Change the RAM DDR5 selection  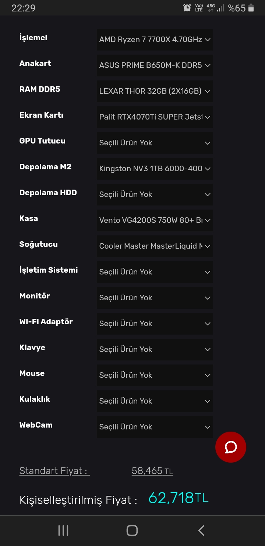point(155,91)
